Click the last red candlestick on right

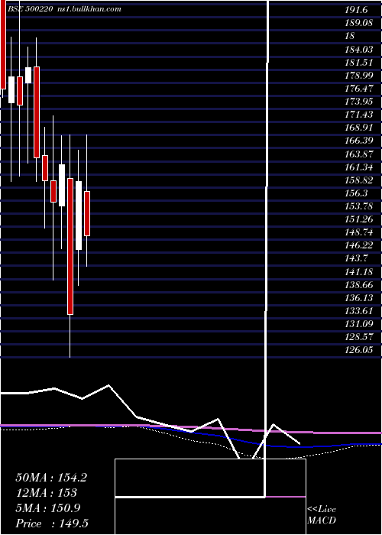point(87,213)
